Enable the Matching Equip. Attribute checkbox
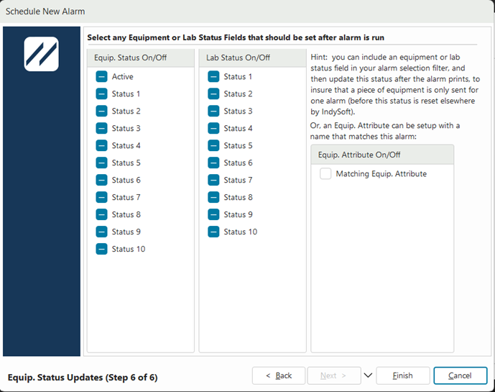This screenshot has height=392, width=495. point(325,173)
